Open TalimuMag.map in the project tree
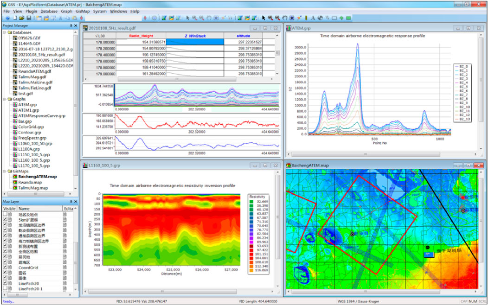Screen dimensions: 488x305 click(x=32, y=188)
